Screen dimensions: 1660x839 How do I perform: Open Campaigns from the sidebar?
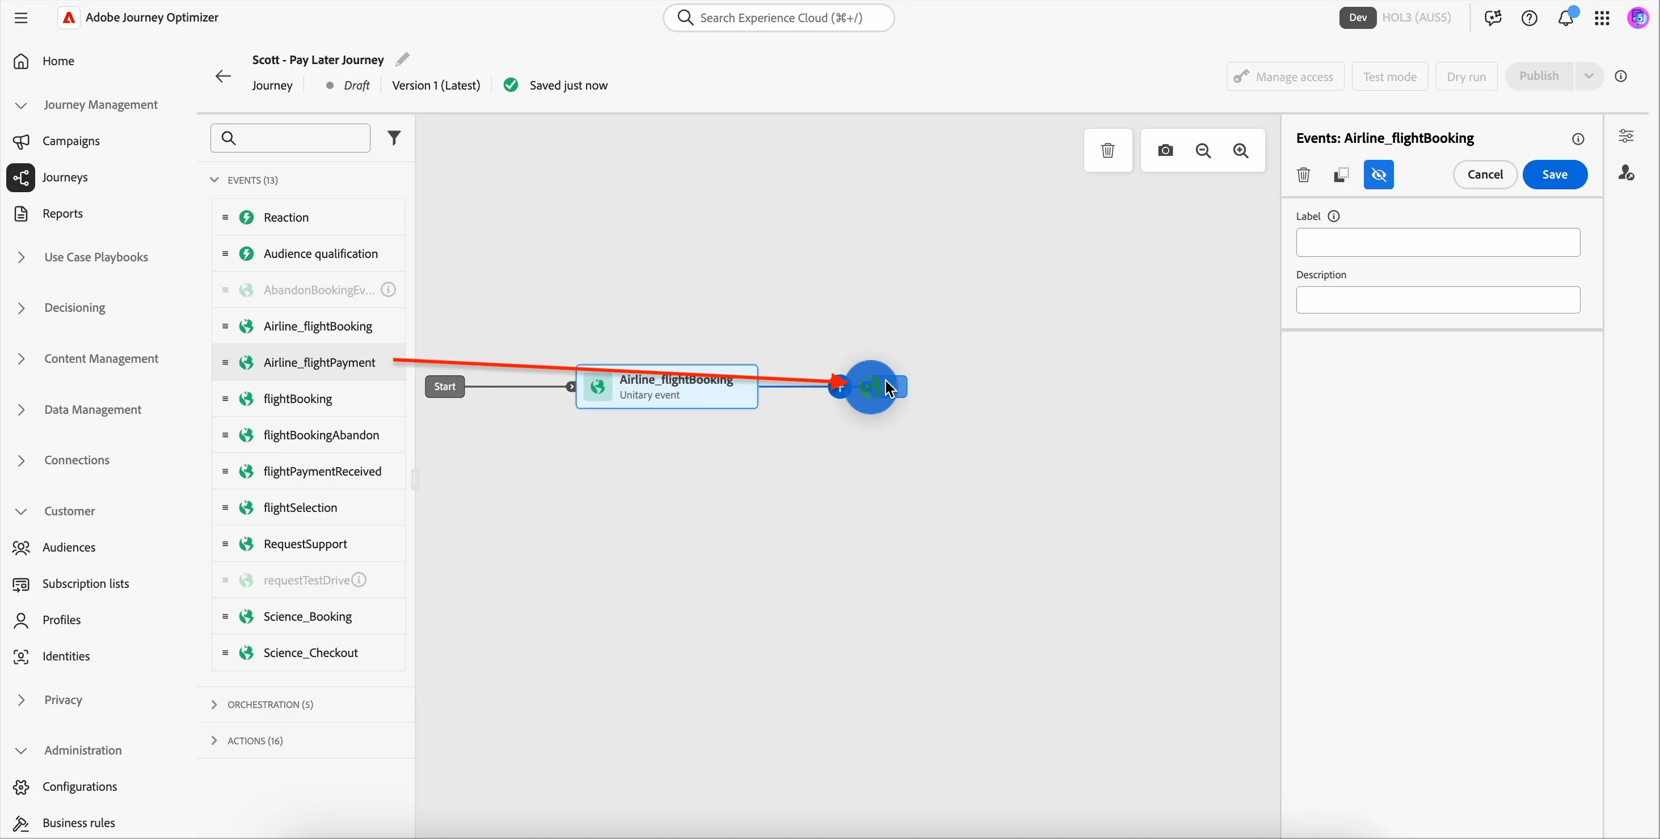tap(71, 141)
